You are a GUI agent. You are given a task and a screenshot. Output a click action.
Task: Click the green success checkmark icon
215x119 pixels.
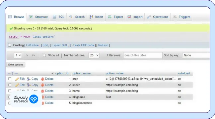11,28
